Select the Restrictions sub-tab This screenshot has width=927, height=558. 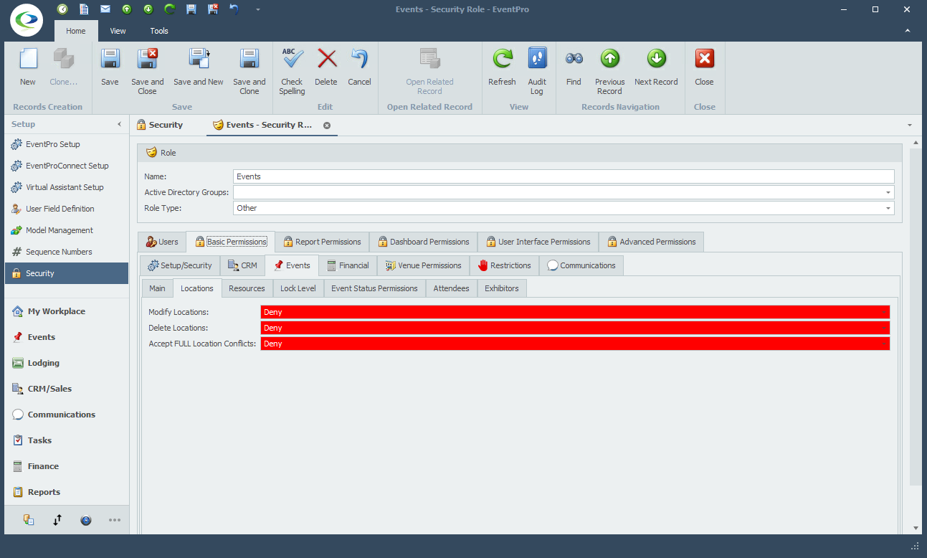point(505,265)
